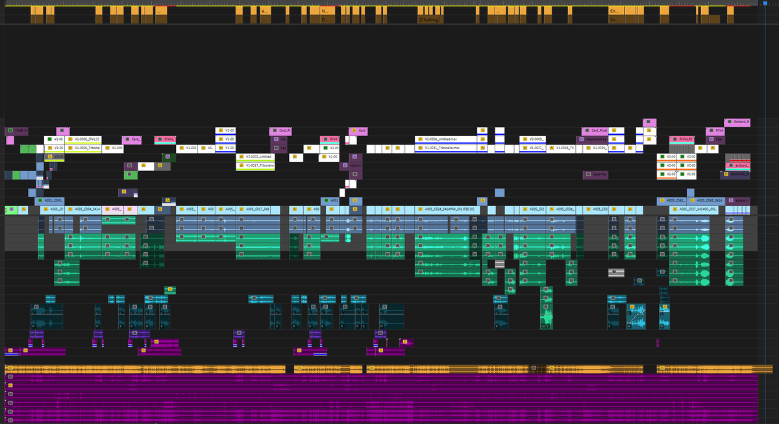This screenshot has width=779, height=424.
Task: Click the fx badge on V2-0006_Untitled.mov clip
Action: [419, 139]
